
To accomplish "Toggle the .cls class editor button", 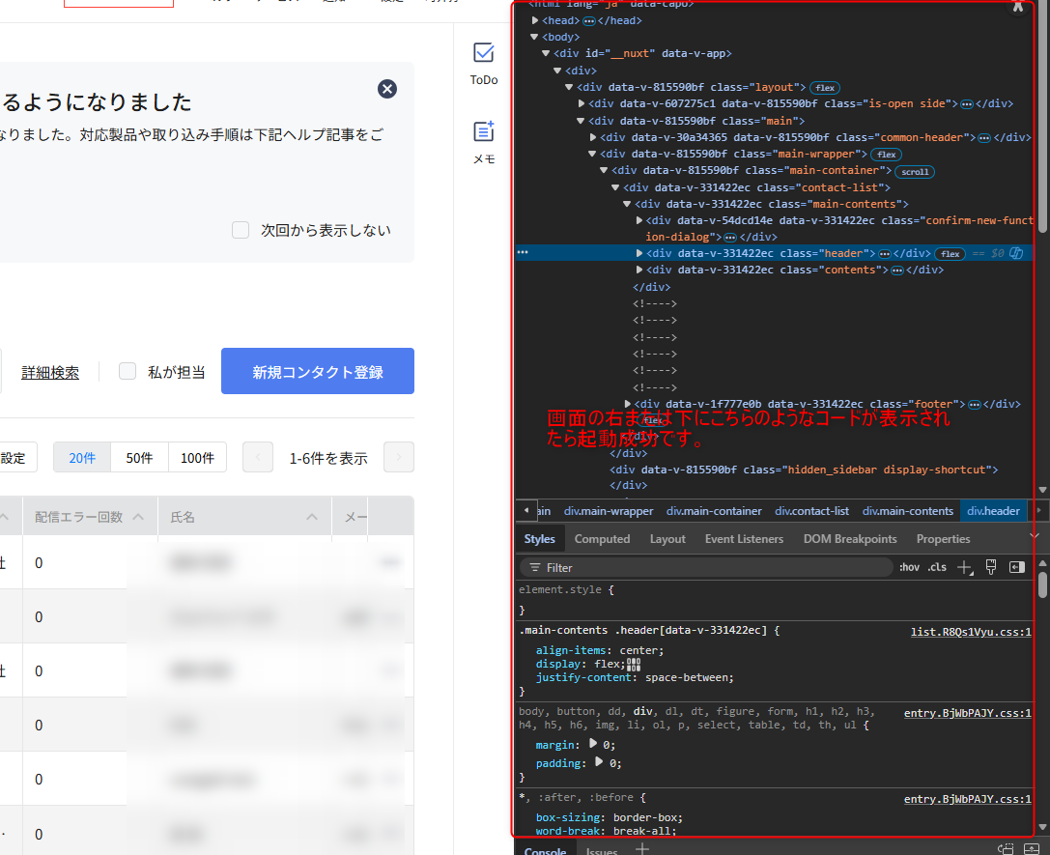I will click(937, 567).
